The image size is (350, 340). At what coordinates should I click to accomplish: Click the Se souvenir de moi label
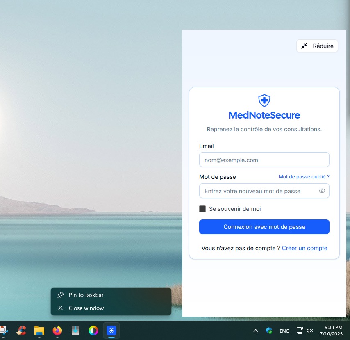(235, 209)
